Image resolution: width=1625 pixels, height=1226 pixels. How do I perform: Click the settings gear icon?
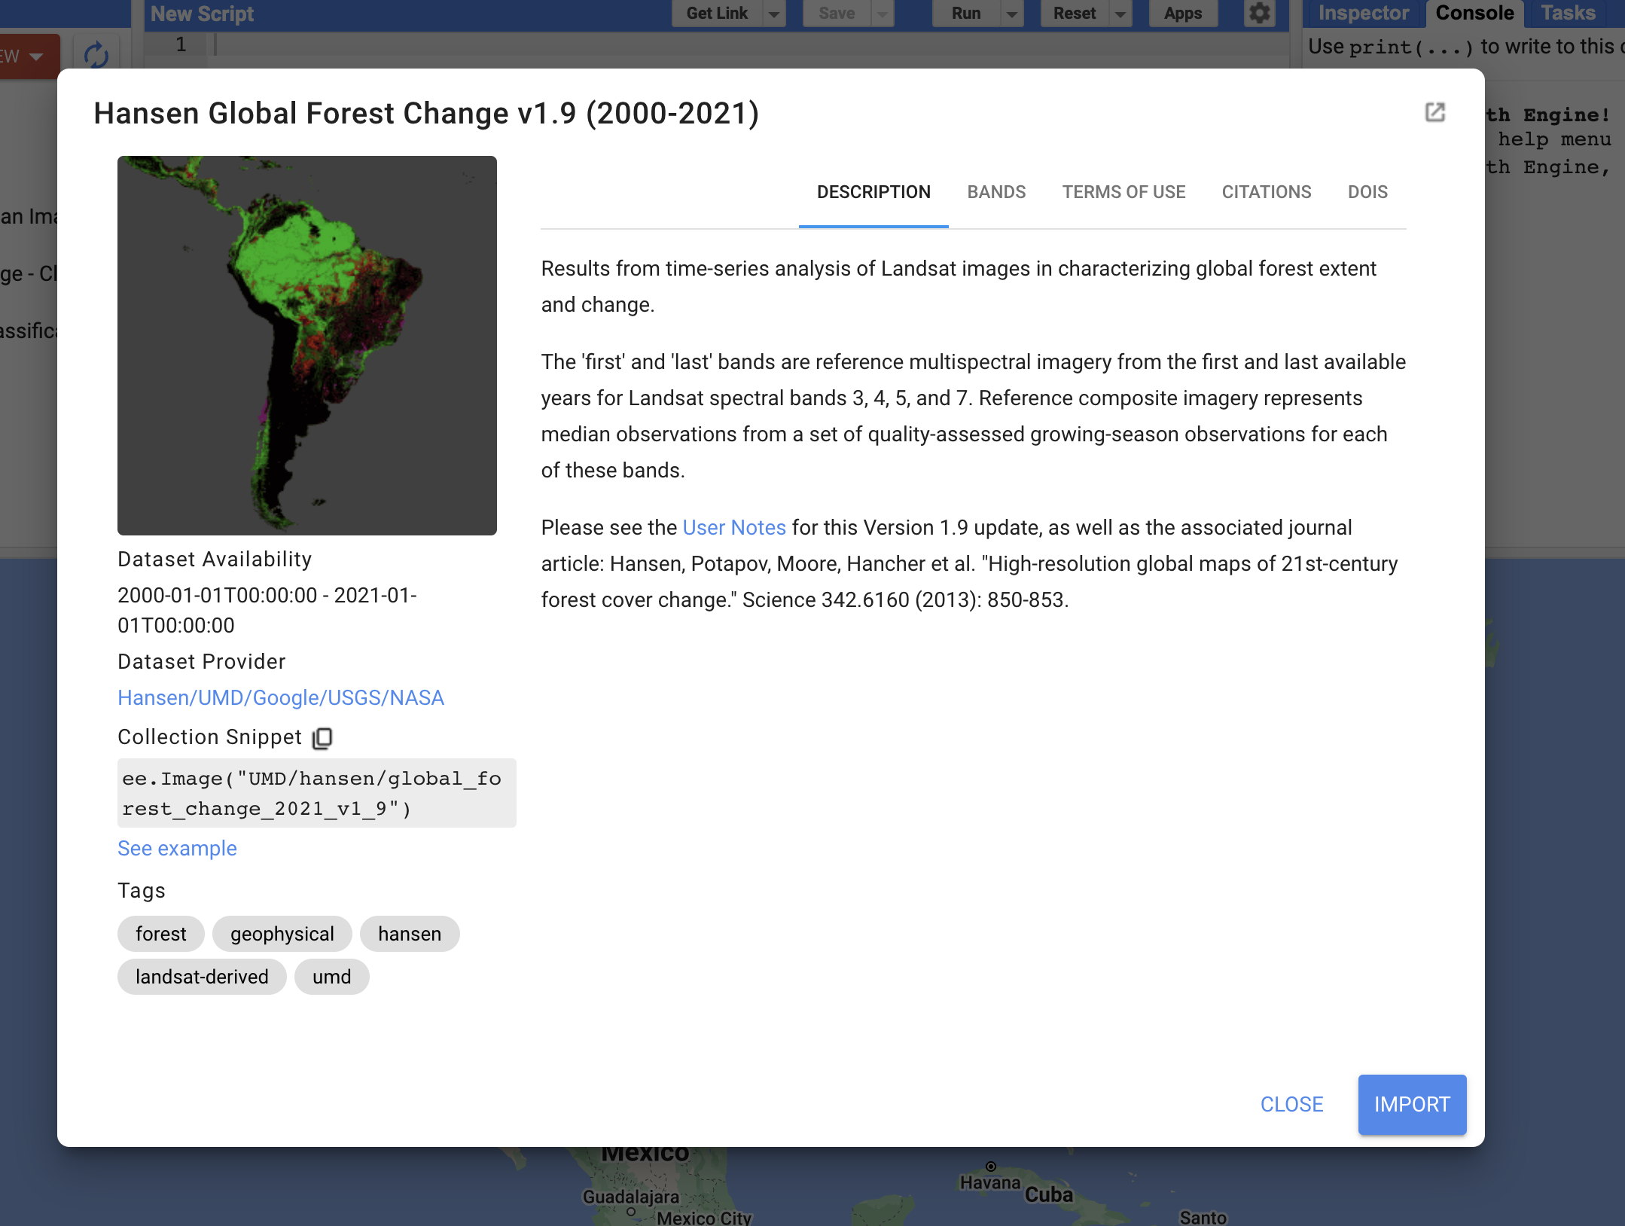[x=1259, y=14]
